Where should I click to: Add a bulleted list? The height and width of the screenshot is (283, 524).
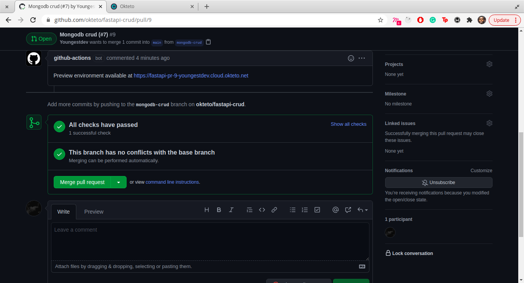tap(293, 210)
